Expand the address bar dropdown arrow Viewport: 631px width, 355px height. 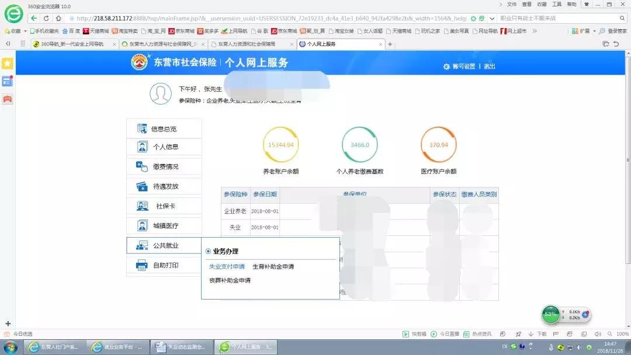point(492,18)
